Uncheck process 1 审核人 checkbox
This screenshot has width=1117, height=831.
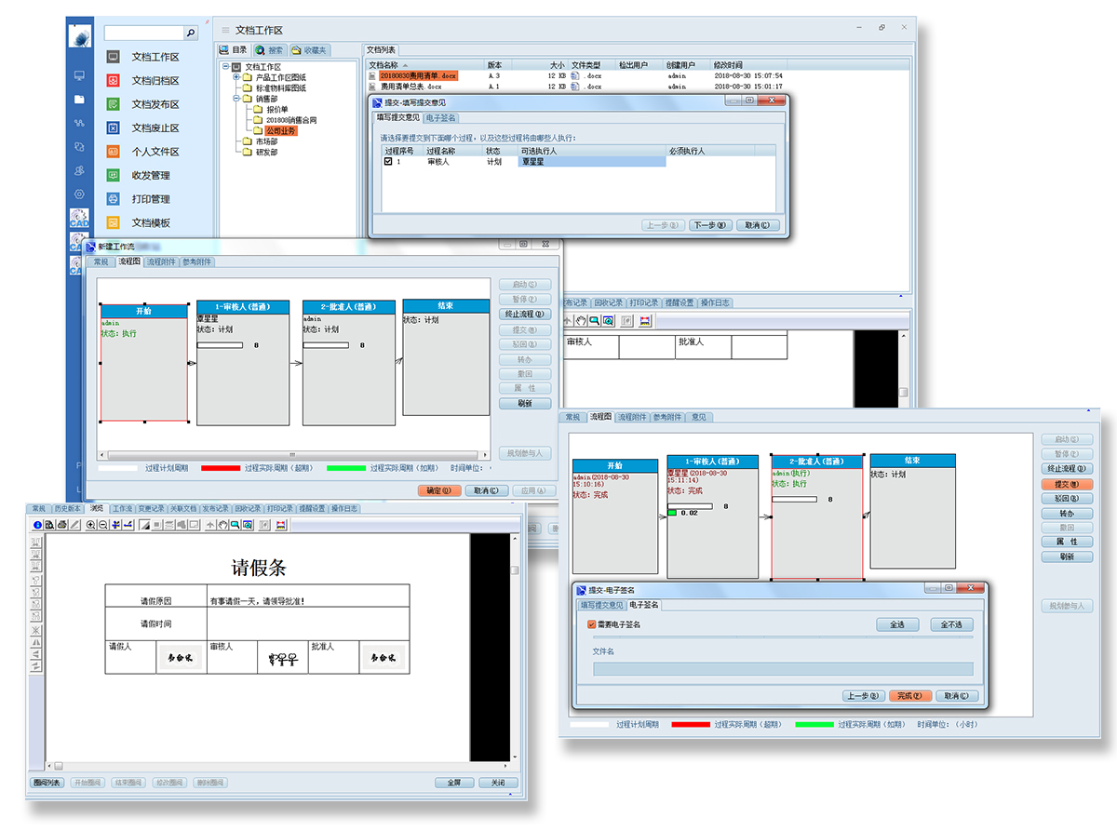coord(388,162)
